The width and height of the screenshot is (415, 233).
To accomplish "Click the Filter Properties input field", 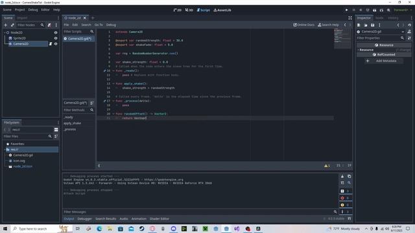I will tap(381, 38).
